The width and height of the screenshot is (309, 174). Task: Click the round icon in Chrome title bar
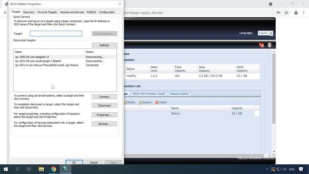point(270,4)
